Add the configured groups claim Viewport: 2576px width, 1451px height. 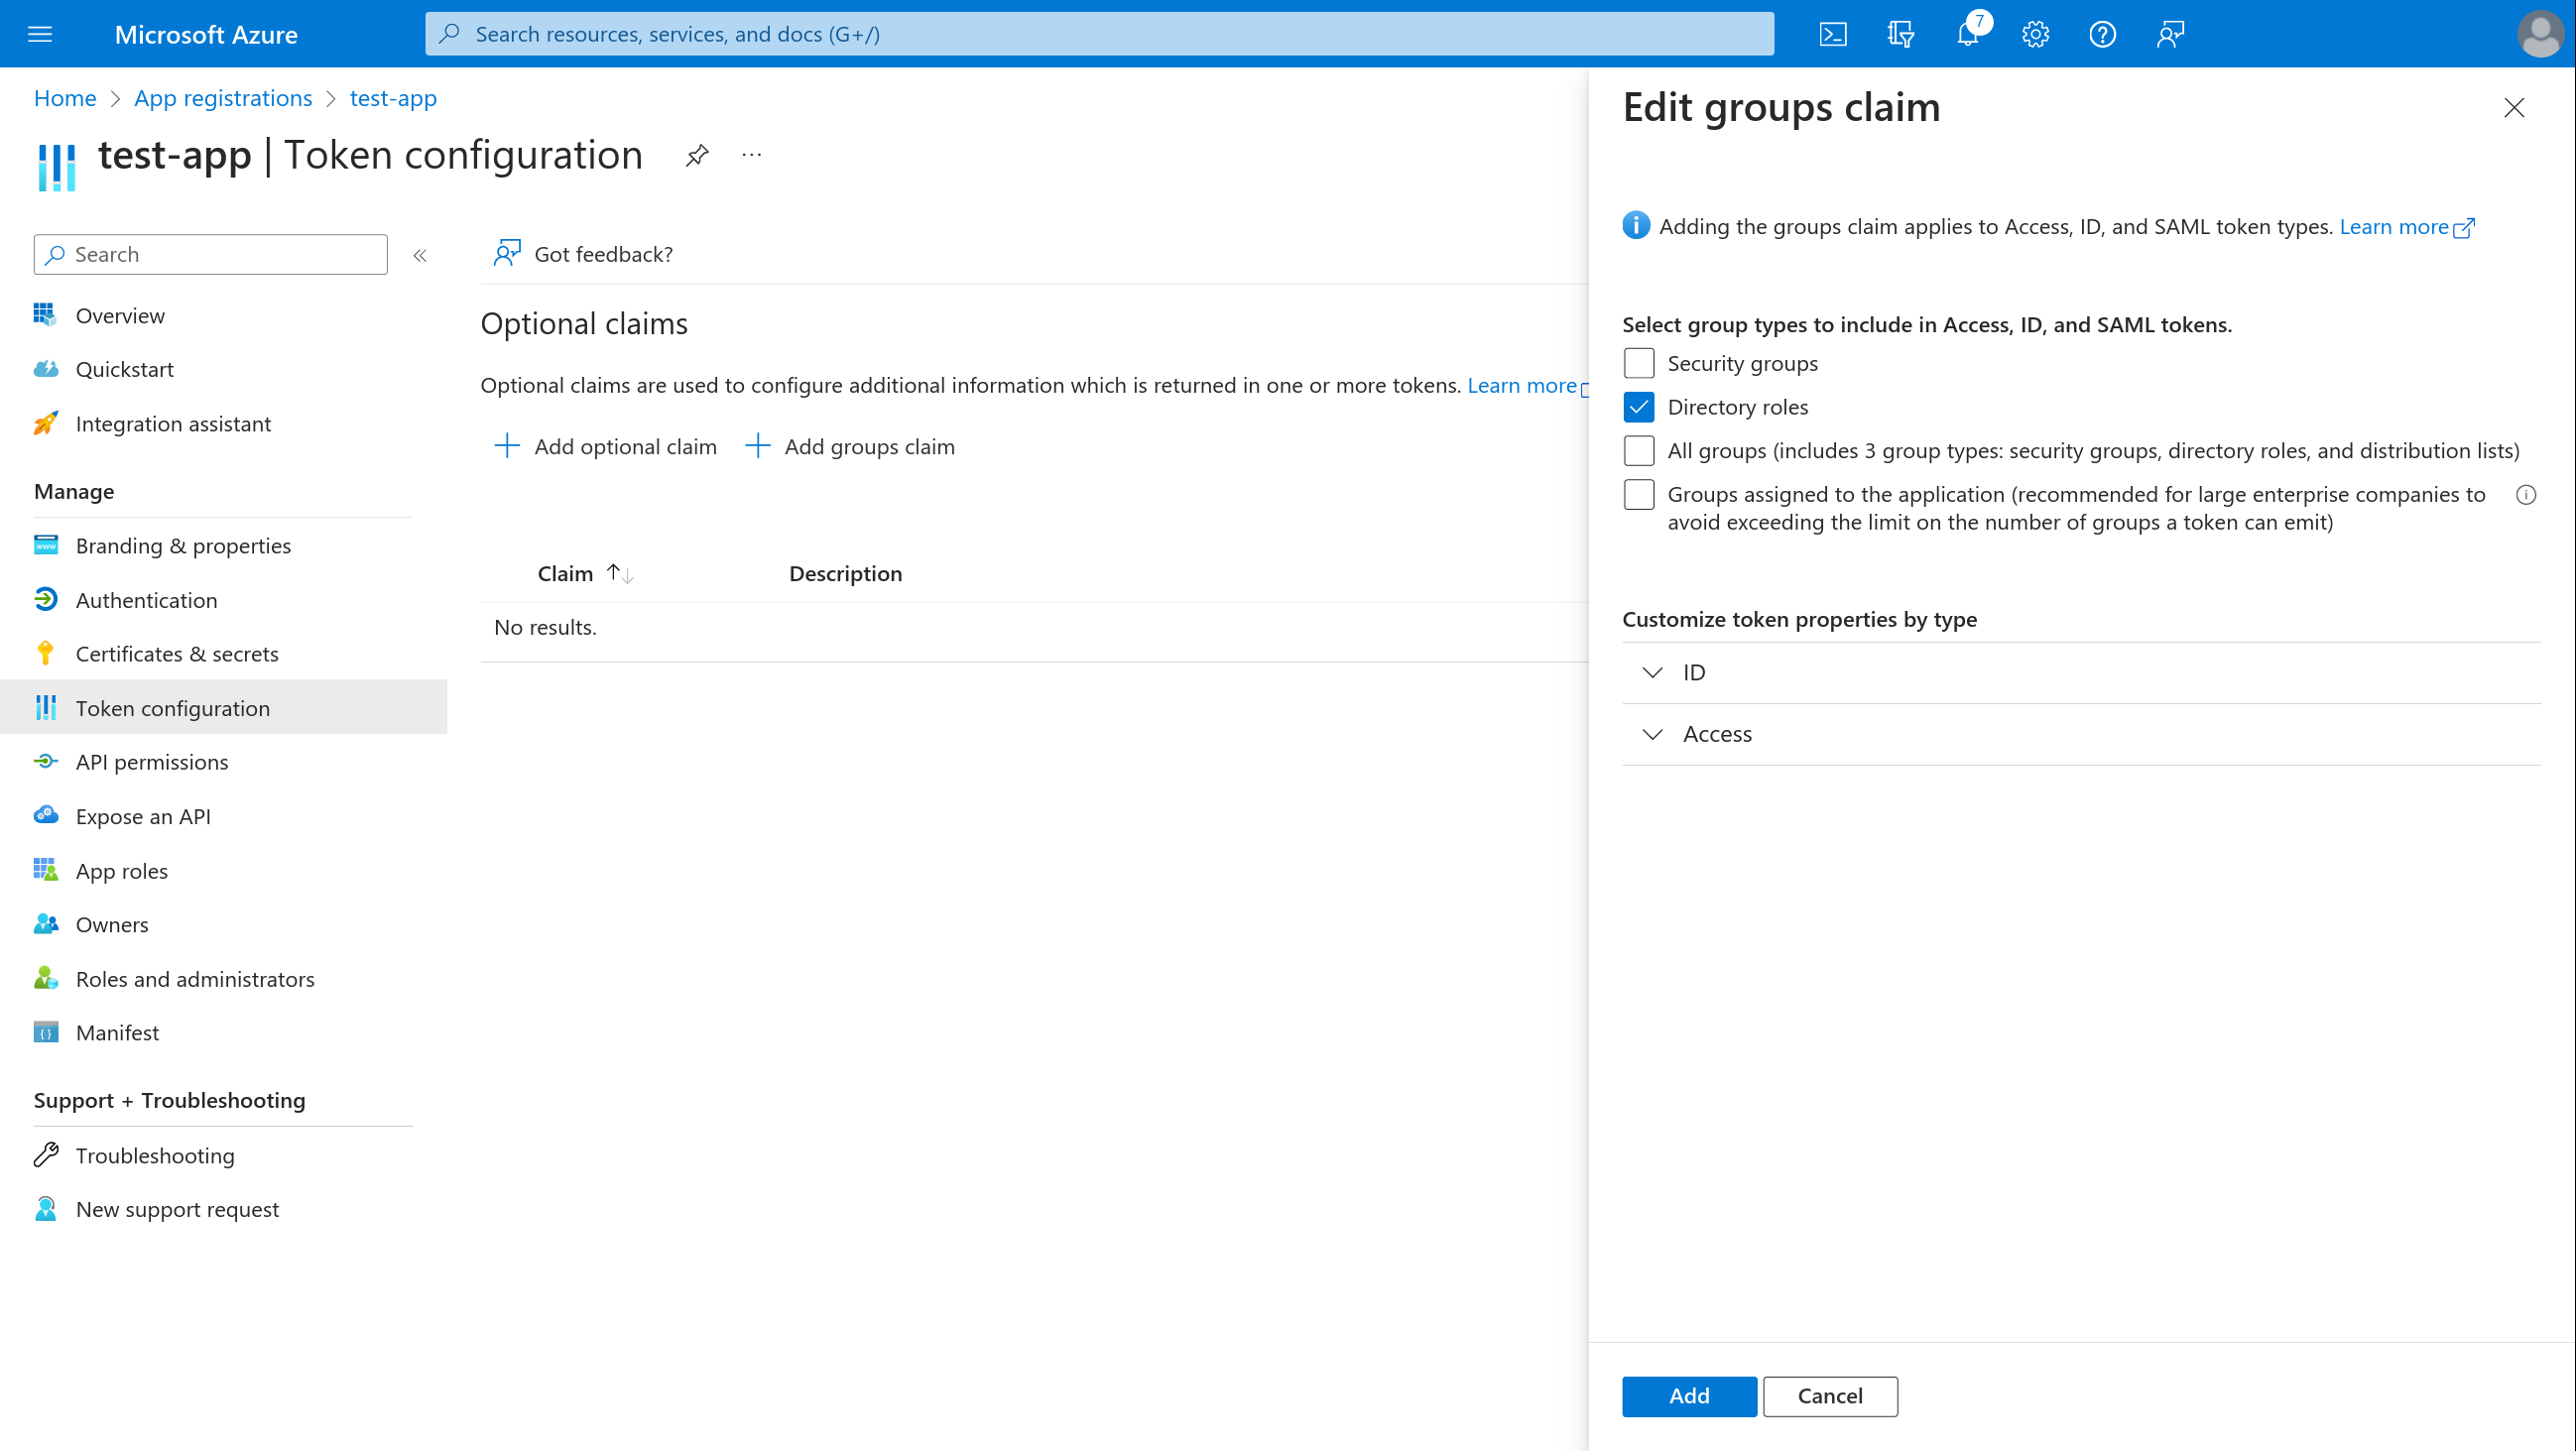coord(1688,1396)
